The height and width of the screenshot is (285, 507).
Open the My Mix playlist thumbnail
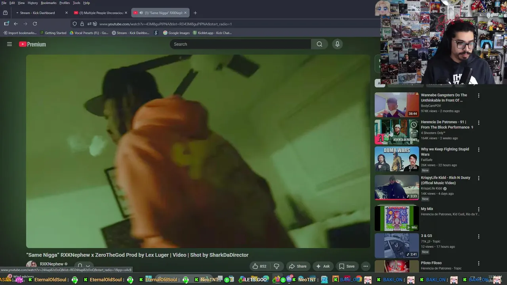396,218
